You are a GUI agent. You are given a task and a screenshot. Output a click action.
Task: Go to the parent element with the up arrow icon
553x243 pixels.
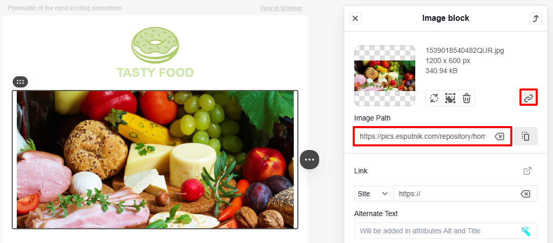(536, 18)
